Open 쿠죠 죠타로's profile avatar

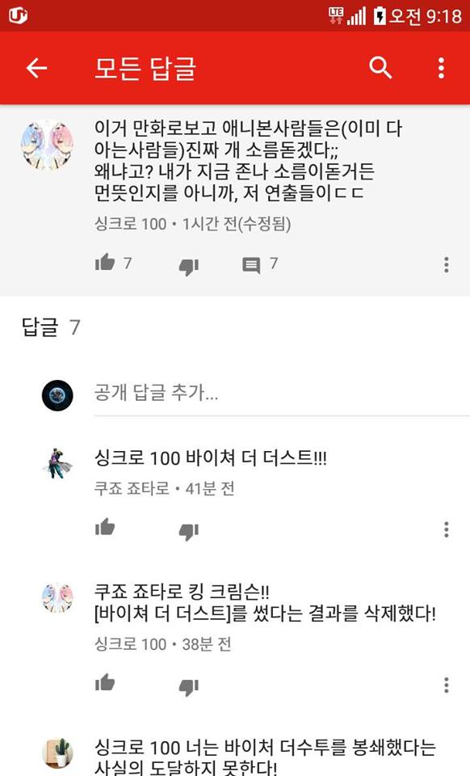point(57,464)
